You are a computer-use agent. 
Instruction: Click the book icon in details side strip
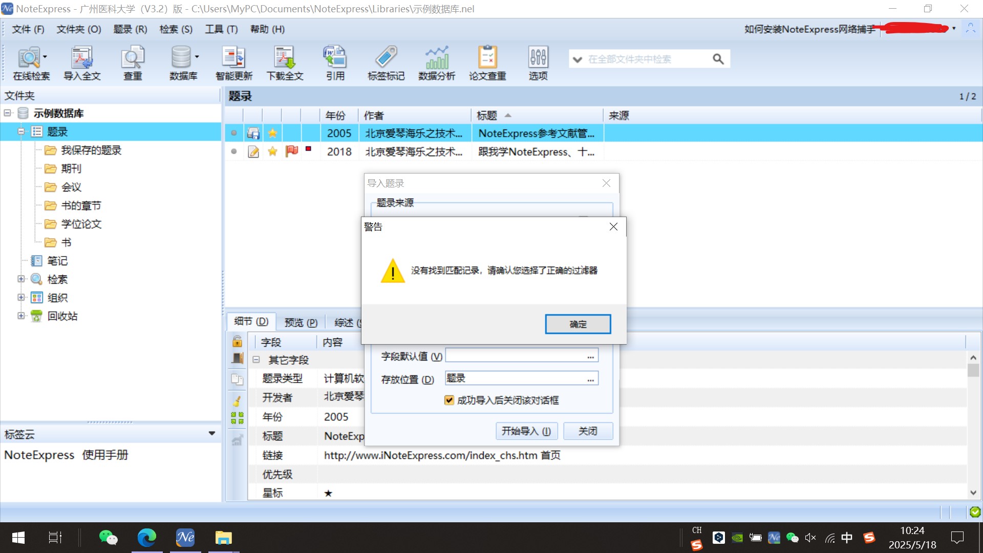(x=237, y=358)
